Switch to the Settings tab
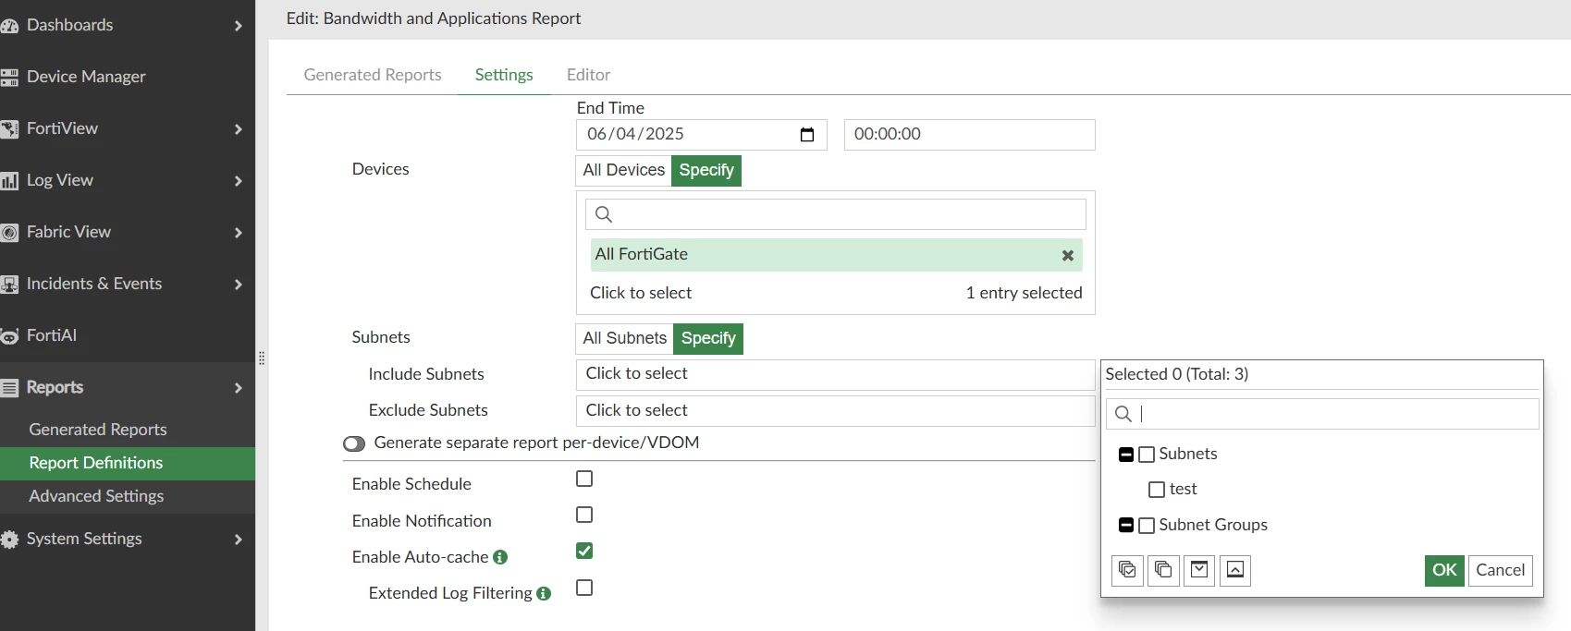This screenshot has width=1571, height=631. [504, 75]
